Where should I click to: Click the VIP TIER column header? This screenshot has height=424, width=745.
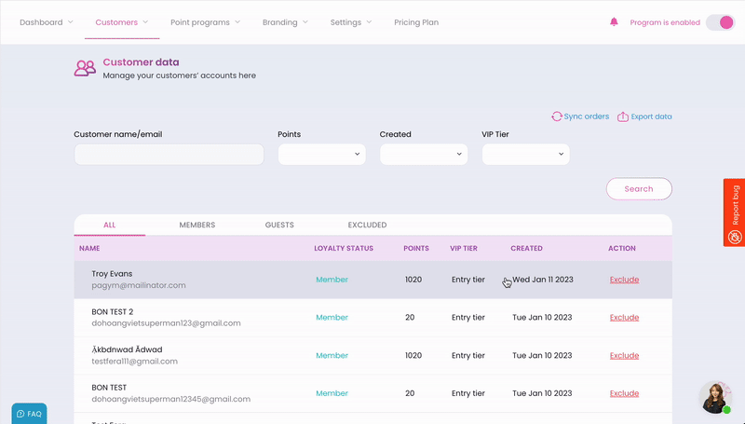(x=464, y=248)
